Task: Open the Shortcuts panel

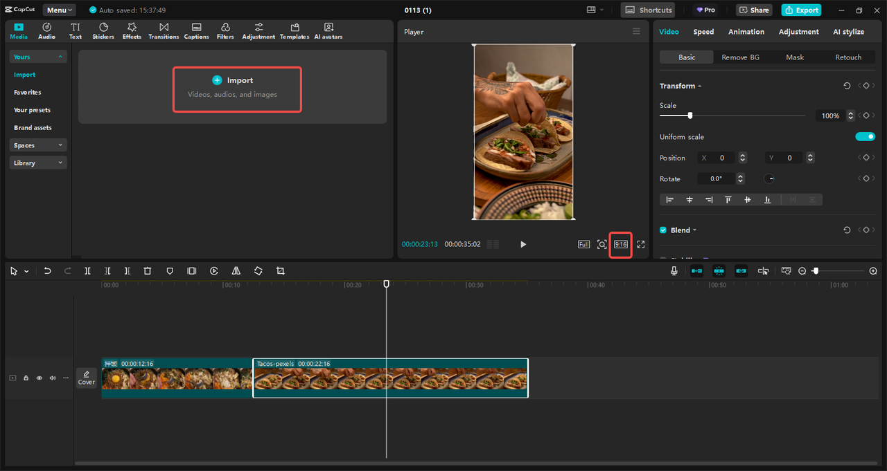Action: point(648,10)
